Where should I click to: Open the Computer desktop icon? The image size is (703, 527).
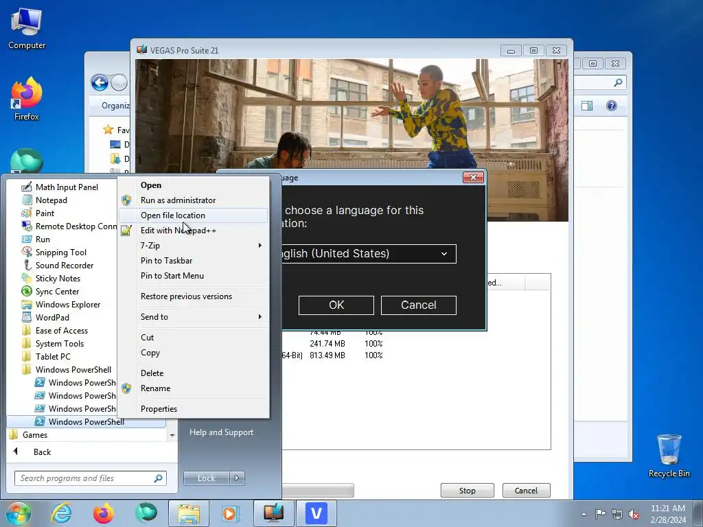pyautogui.click(x=27, y=29)
